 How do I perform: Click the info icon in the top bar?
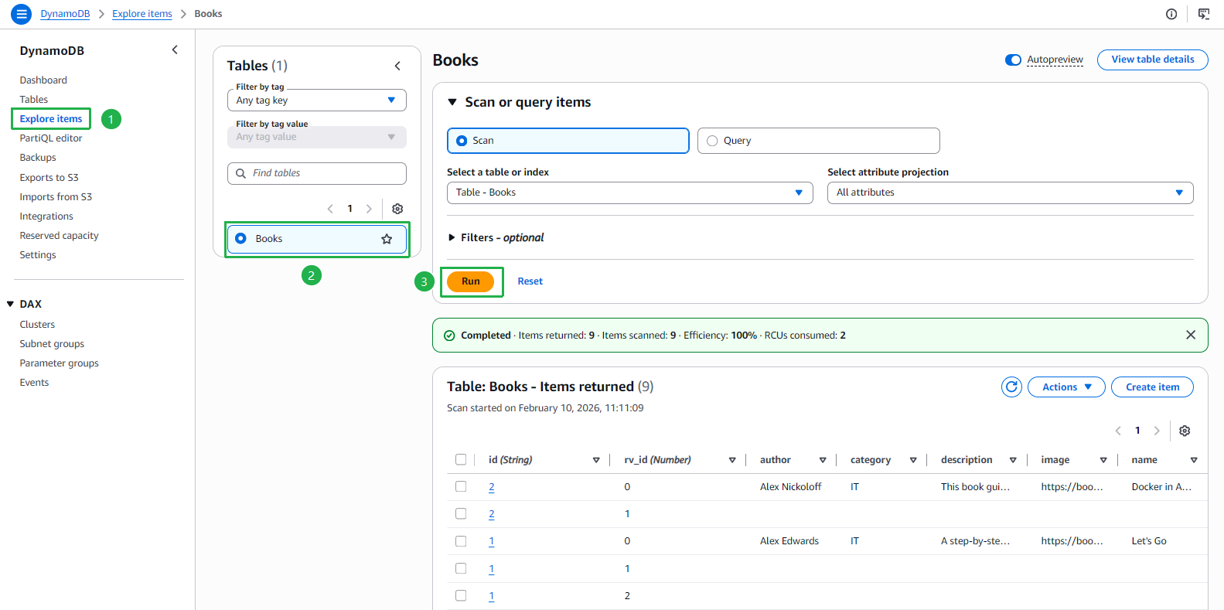[1171, 14]
